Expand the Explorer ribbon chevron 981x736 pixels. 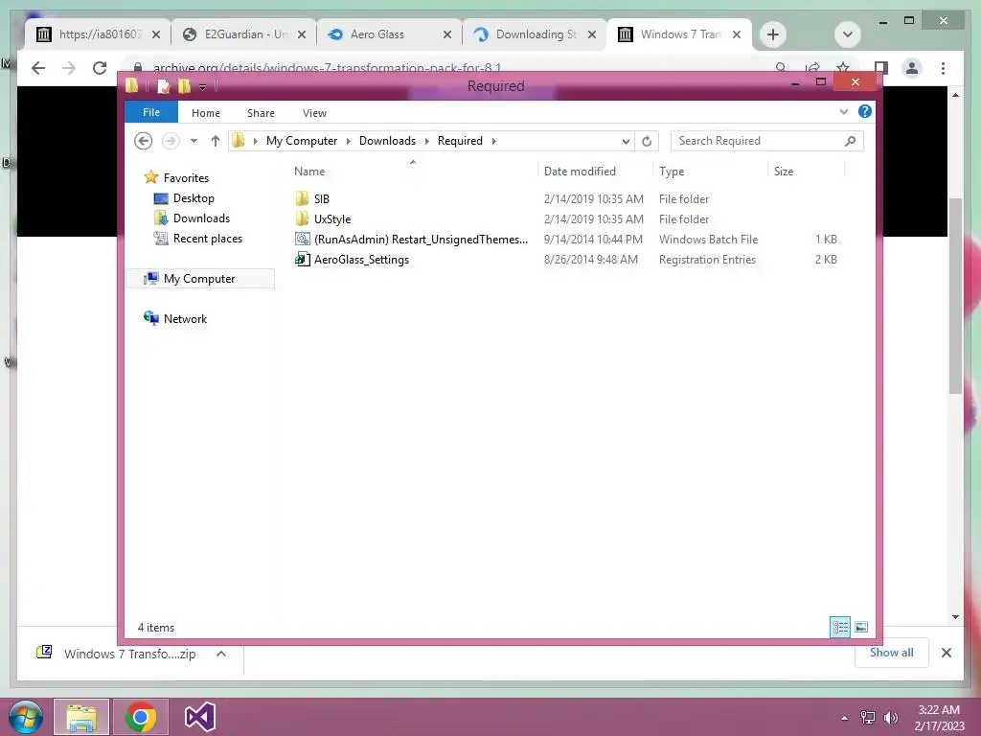click(x=843, y=111)
